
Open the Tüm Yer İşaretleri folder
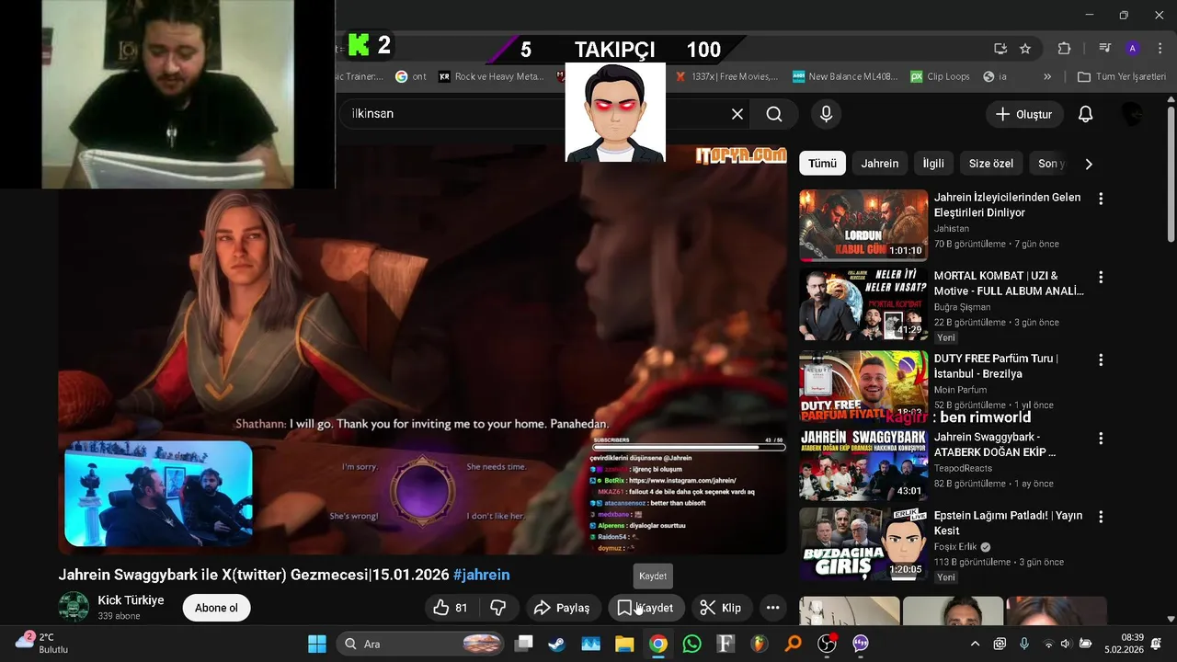tap(1122, 76)
